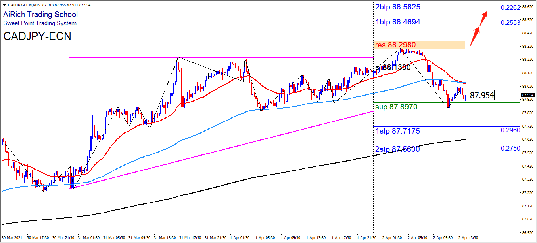
Task: Select the sup 87.8970 support label
Action: (396, 107)
